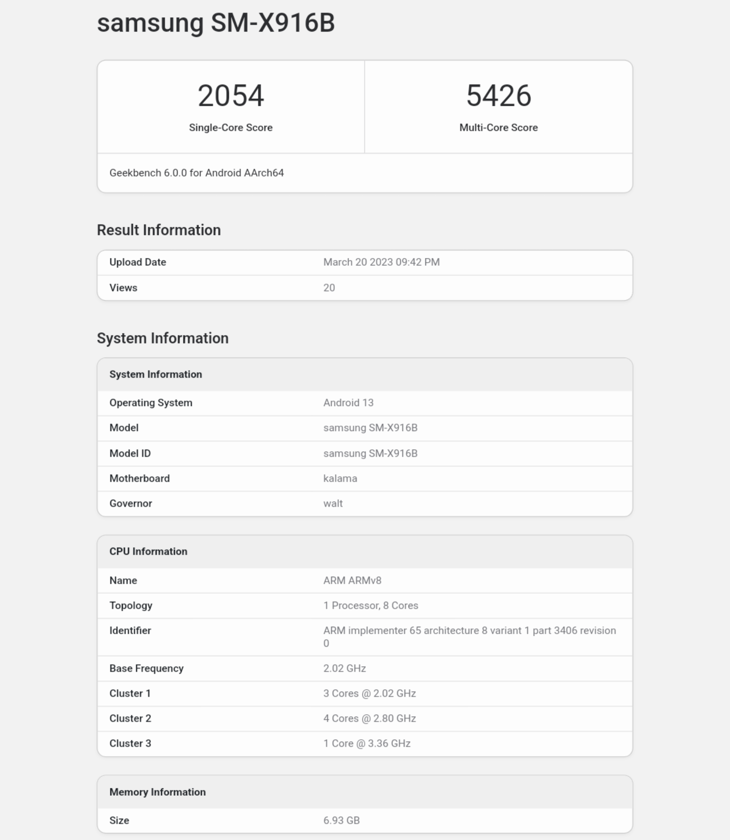Select the 6.93 GB memory value
The height and width of the screenshot is (840, 730).
pyautogui.click(x=342, y=820)
